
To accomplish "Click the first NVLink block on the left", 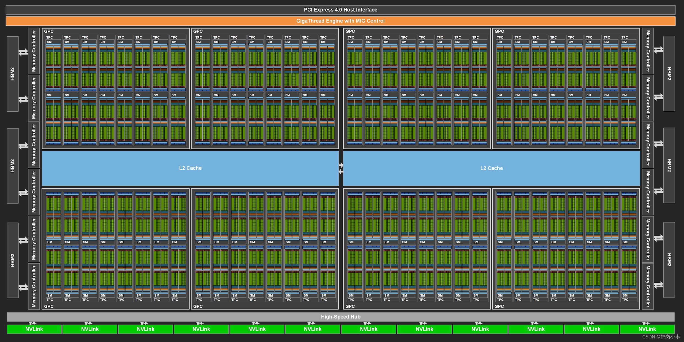I will pyautogui.click(x=34, y=329).
